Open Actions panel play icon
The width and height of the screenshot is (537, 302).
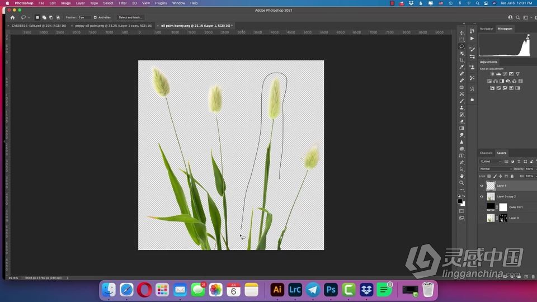click(472, 39)
